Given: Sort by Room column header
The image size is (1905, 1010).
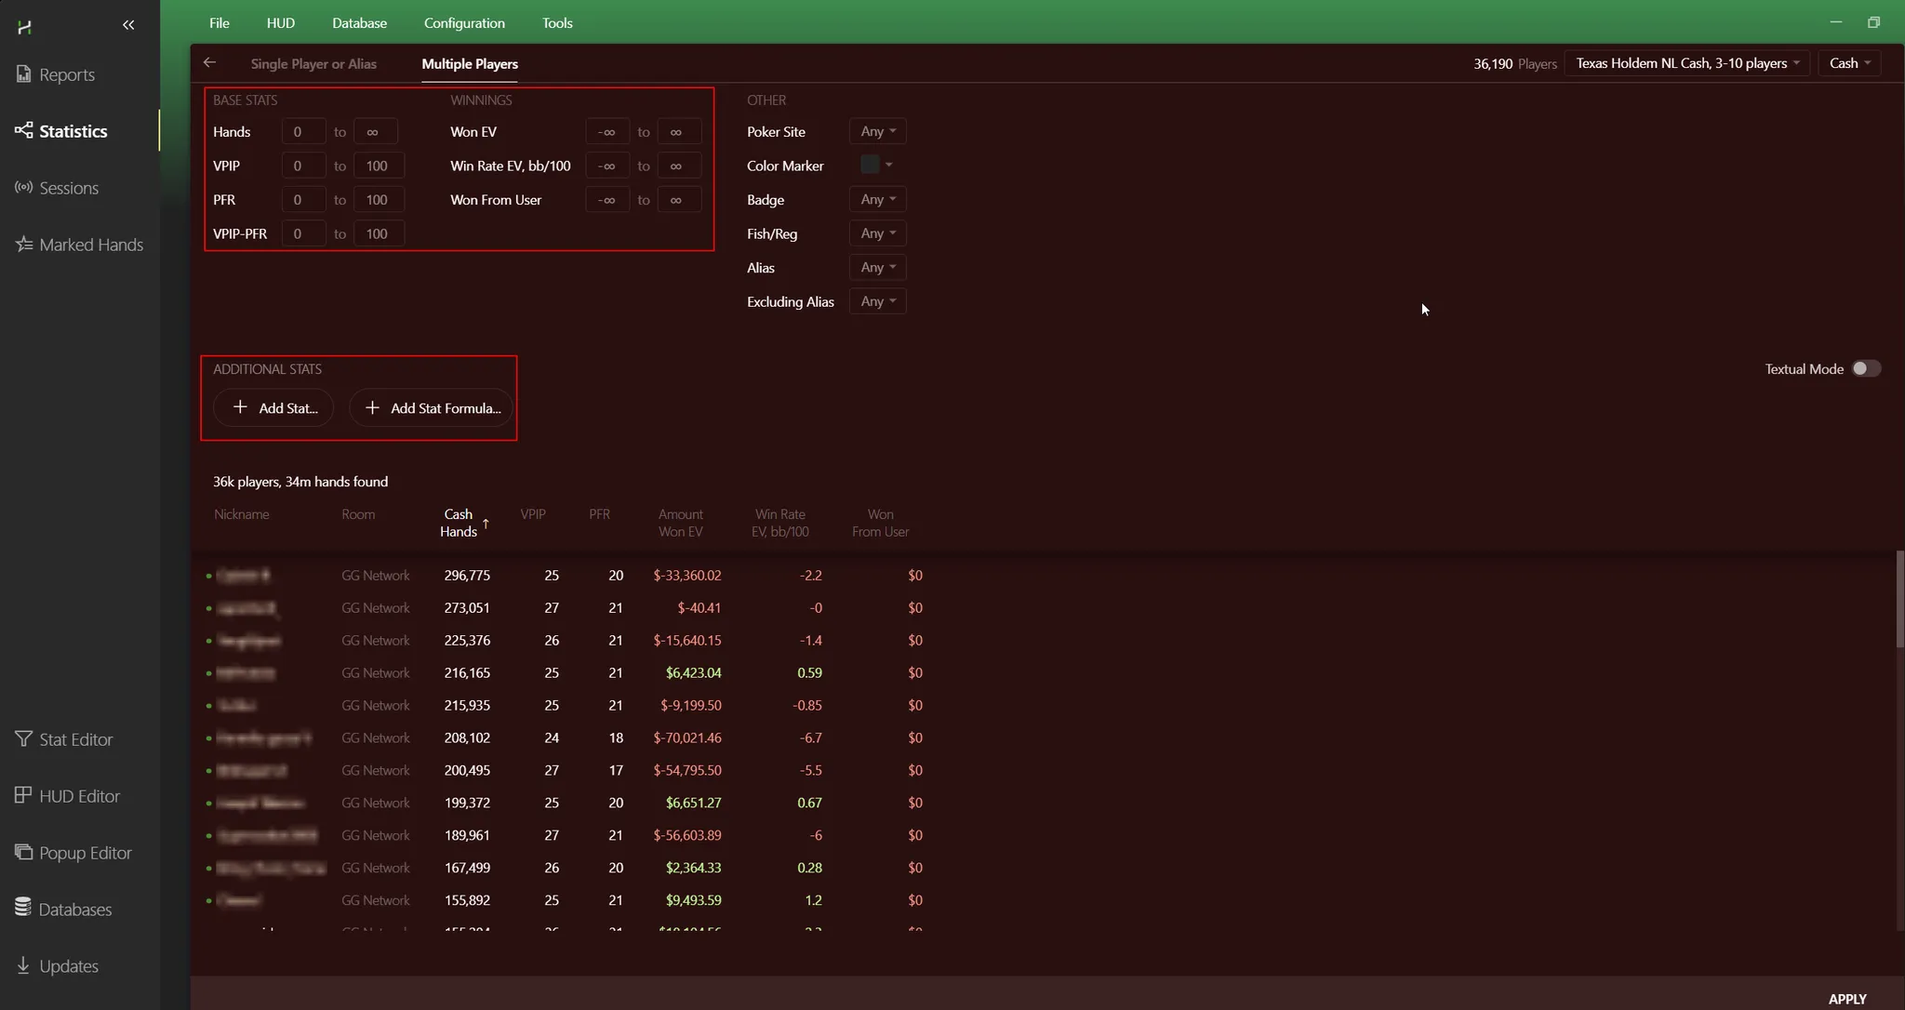Looking at the screenshot, I should (x=358, y=514).
